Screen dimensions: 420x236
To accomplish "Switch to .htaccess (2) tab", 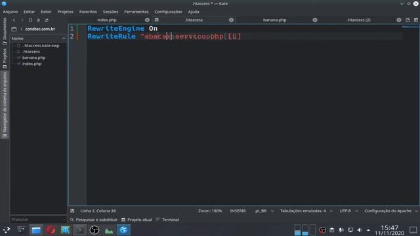I will [359, 20].
